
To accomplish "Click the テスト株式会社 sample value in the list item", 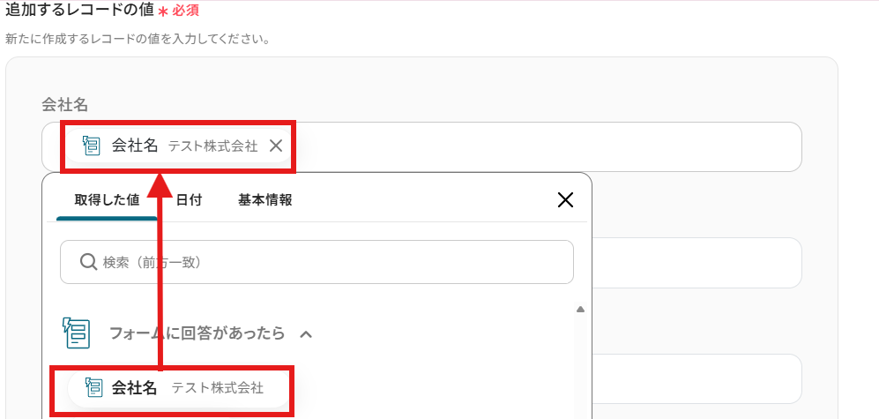I will tap(217, 388).
